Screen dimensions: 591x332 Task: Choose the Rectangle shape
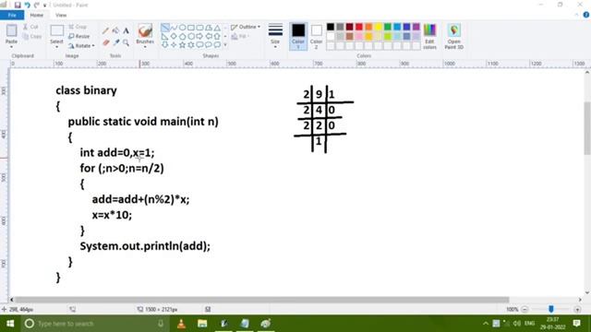pos(191,28)
